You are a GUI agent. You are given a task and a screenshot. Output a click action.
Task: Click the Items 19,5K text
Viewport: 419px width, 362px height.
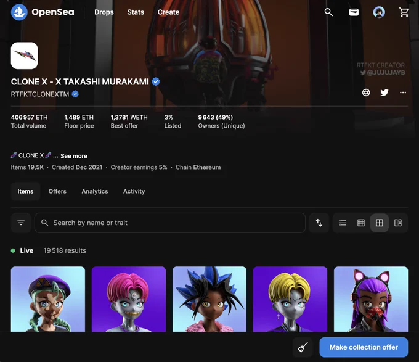(27, 167)
